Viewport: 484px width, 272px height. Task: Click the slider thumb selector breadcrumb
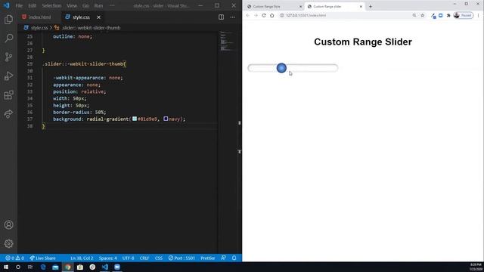[x=91, y=28]
